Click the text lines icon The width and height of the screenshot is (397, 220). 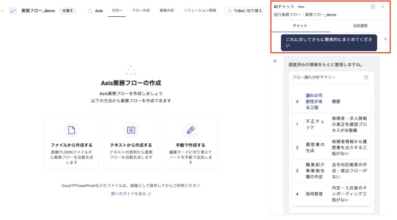pos(131,130)
